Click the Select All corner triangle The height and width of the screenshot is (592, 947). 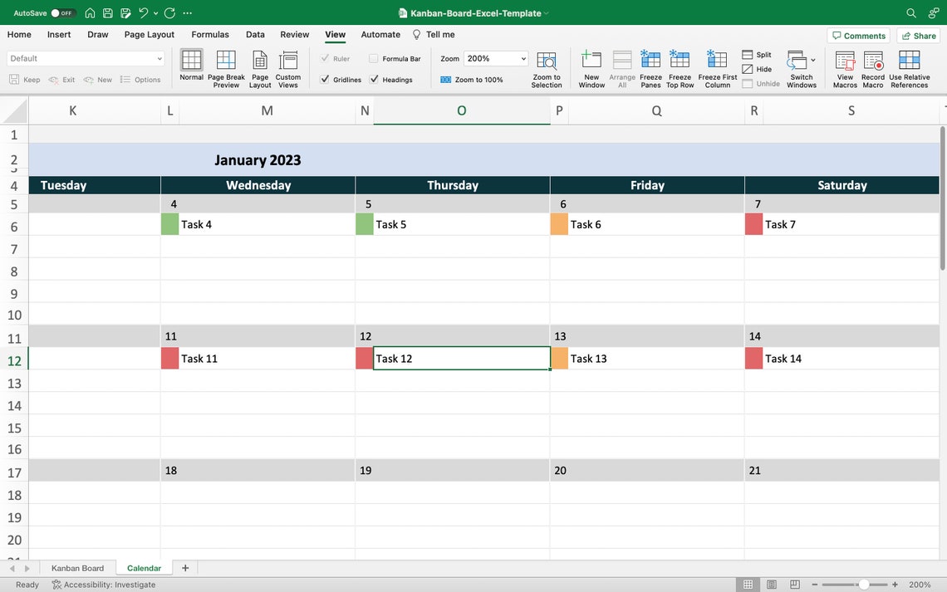click(x=14, y=111)
